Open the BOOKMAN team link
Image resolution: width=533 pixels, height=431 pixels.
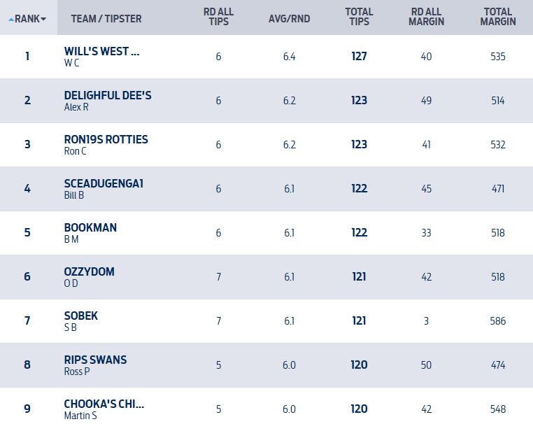(90, 227)
